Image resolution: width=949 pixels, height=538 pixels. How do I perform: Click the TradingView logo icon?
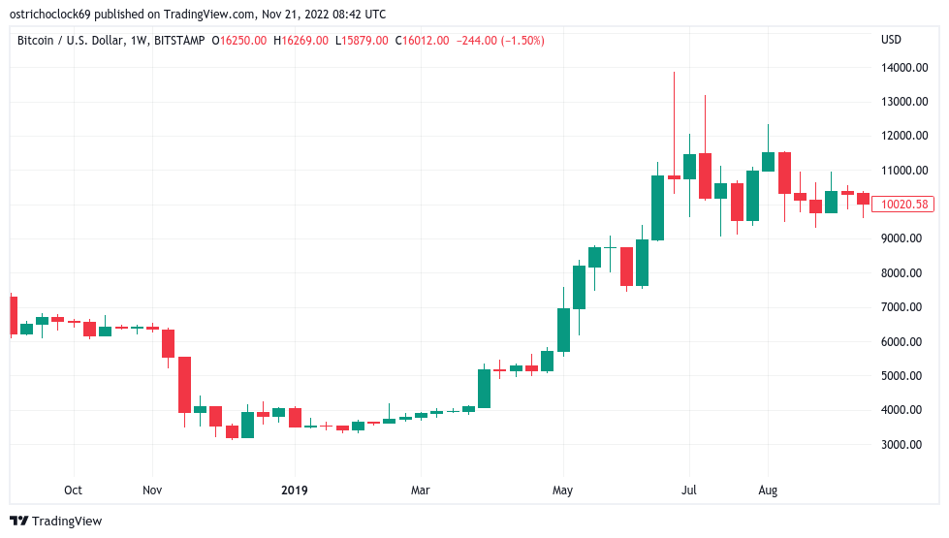tap(18, 521)
